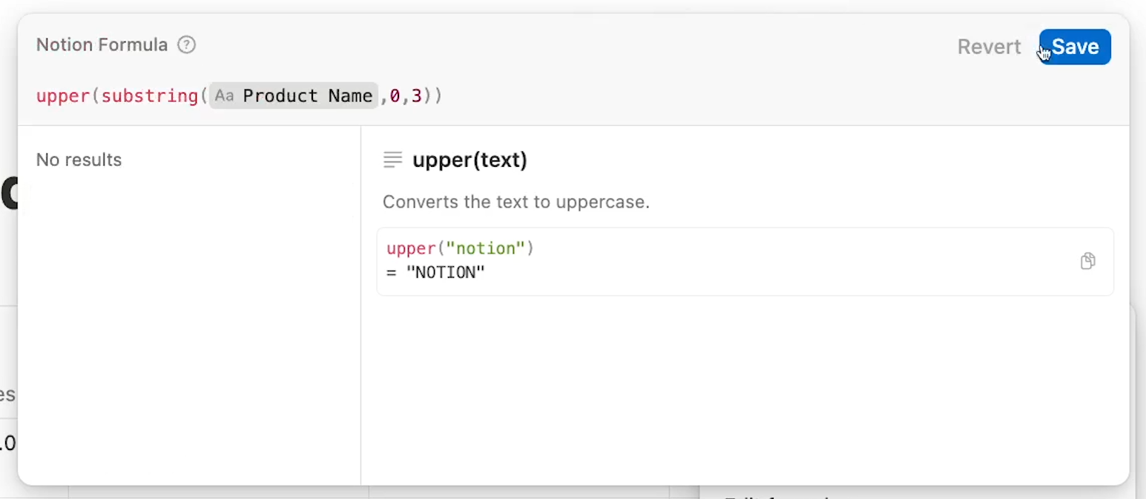Click the Save button
The width and height of the screenshot is (1146, 499).
pos(1075,47)
